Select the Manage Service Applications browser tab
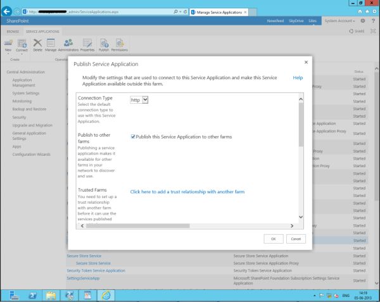380x302 pixels. point(219,12)
